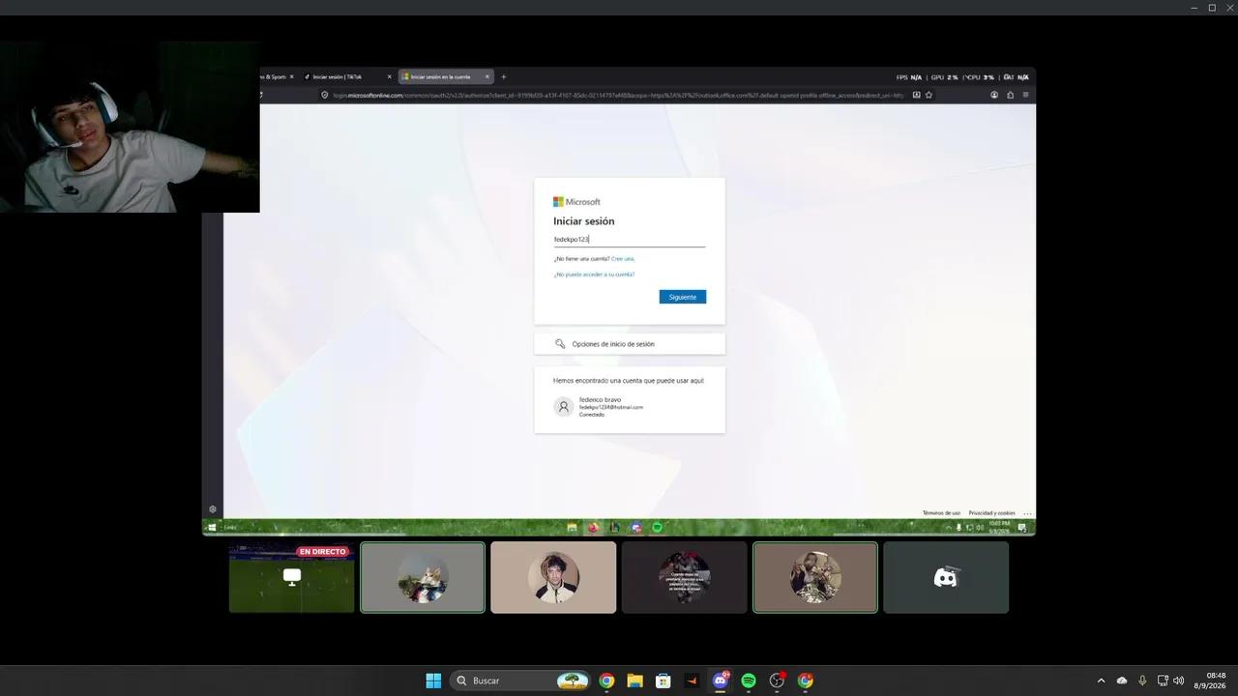The width and height of the screenshot is (1238, 696).
Task: Open Discord from the taskbar
Action: click(721, 681)
